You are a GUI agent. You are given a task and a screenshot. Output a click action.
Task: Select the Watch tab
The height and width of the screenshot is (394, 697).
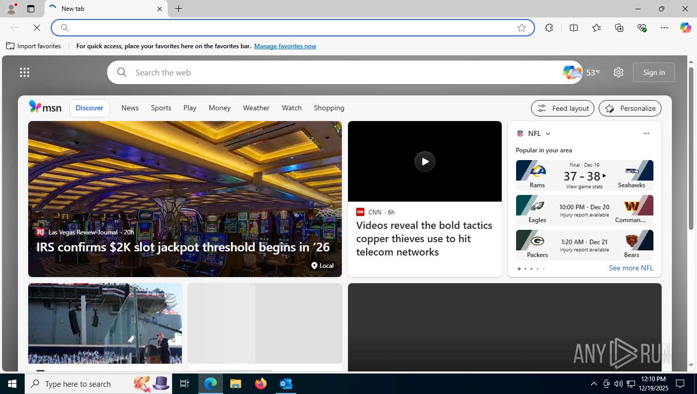pos(292,108)
